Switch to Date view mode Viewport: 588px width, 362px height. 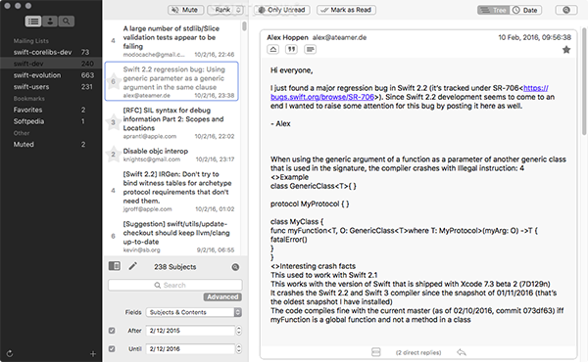tap(525, 10)
